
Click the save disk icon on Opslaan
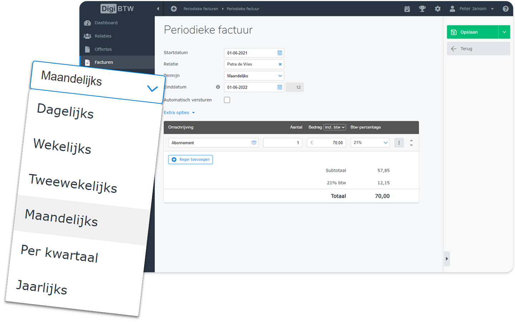pos(454,32)
